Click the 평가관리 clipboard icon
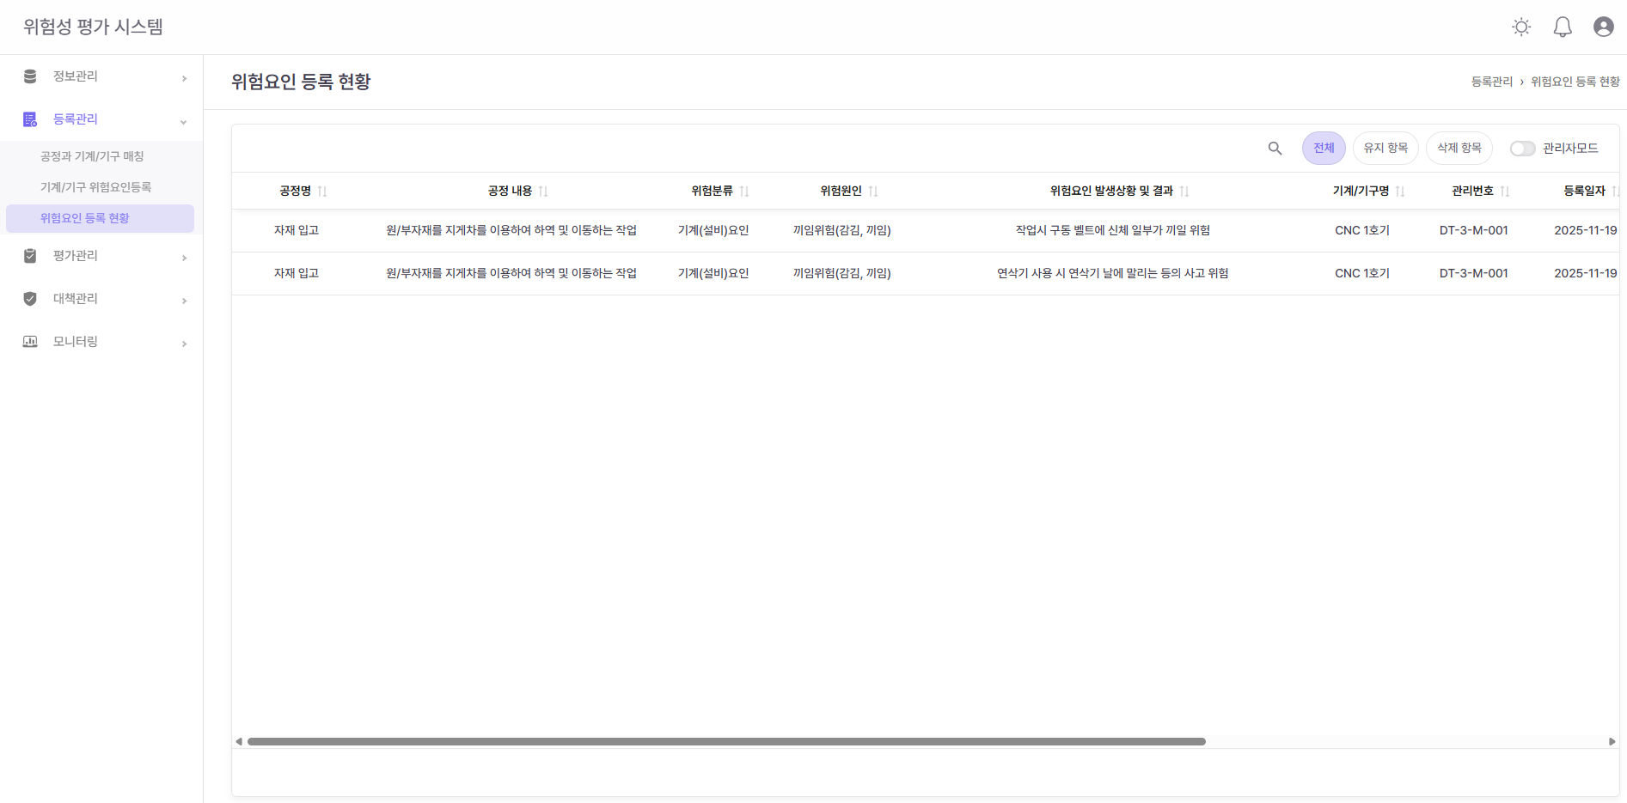 pos(30,256)
